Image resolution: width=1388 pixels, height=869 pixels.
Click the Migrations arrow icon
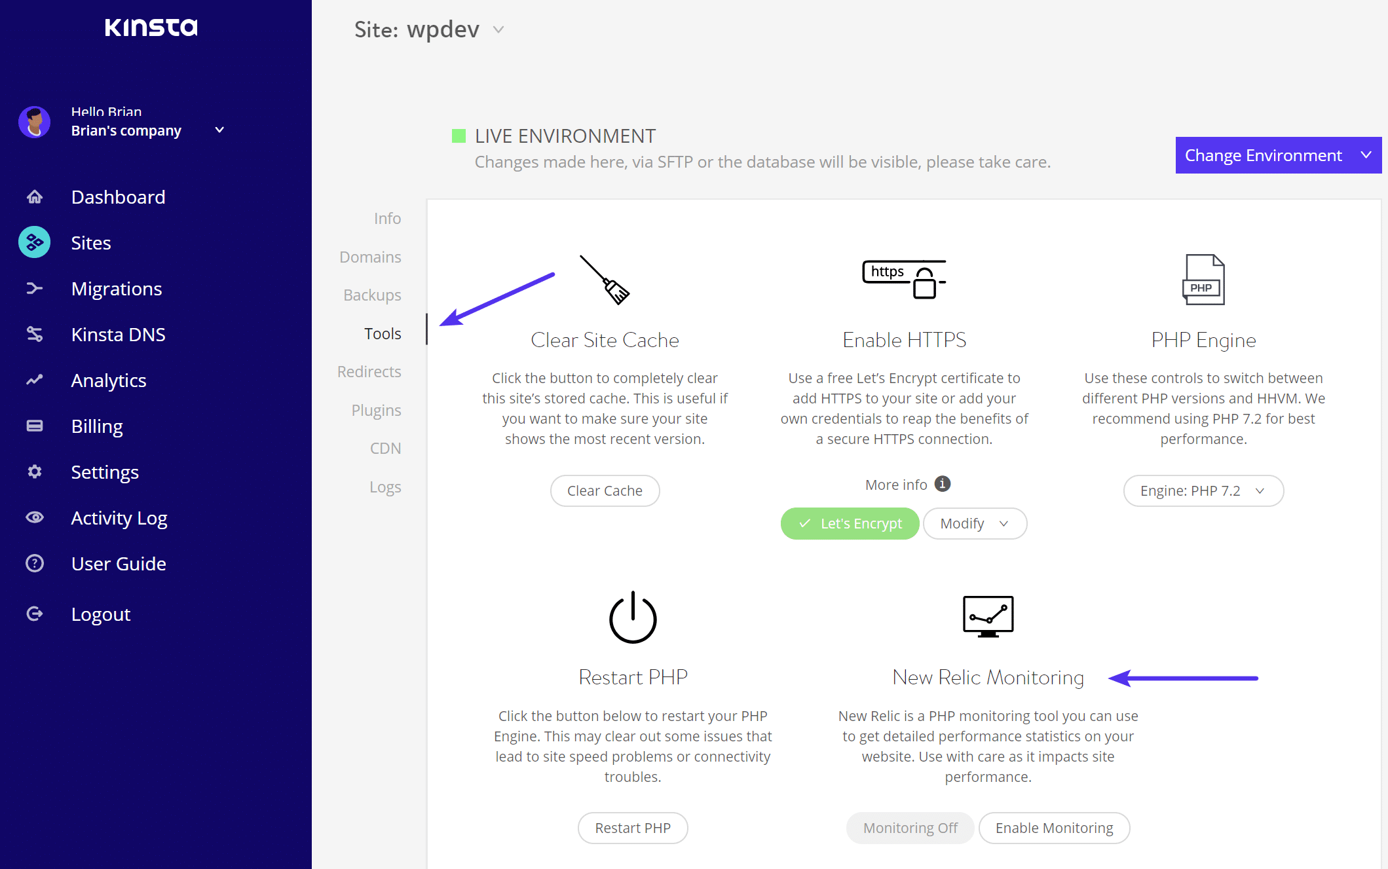click(x=35, y=288)
